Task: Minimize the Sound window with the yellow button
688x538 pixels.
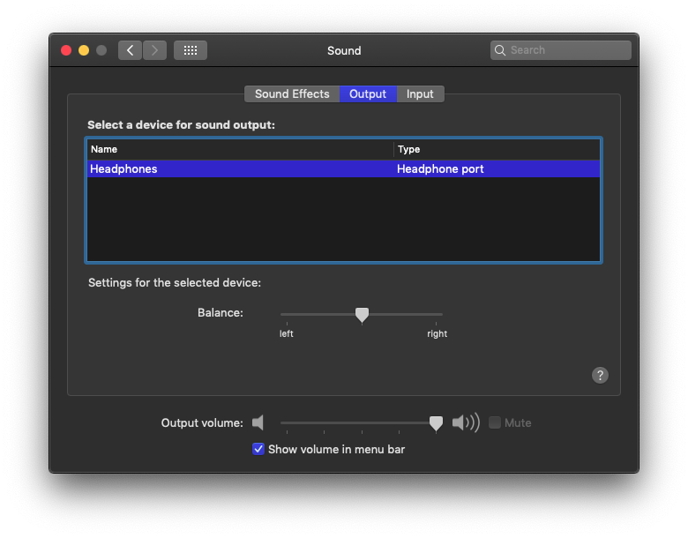Action: tap(84, 50)
